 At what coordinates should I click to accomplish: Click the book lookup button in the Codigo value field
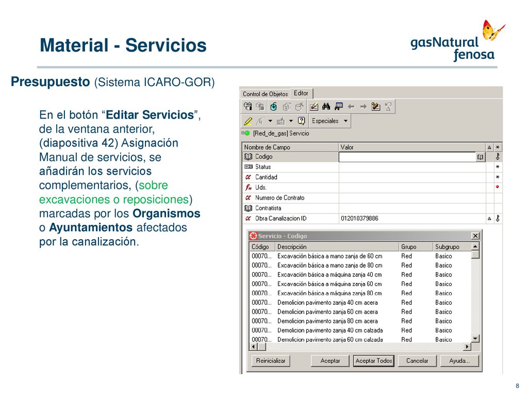pos(480,157)
